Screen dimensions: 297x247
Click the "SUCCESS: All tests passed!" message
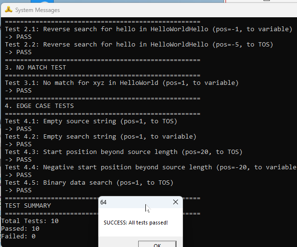pyautogui.click(x=136, y=223)
